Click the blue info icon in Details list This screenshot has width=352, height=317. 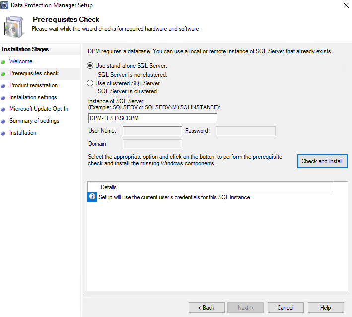pos(92,197)
